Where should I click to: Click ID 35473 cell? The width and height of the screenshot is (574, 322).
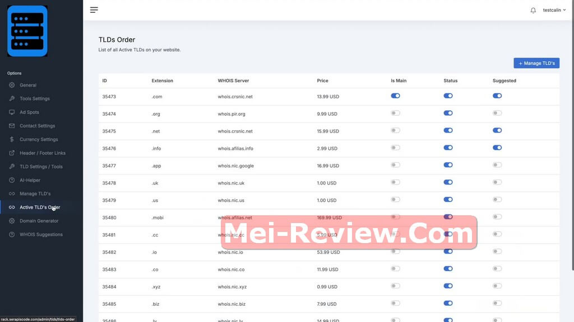click(109, 97)
